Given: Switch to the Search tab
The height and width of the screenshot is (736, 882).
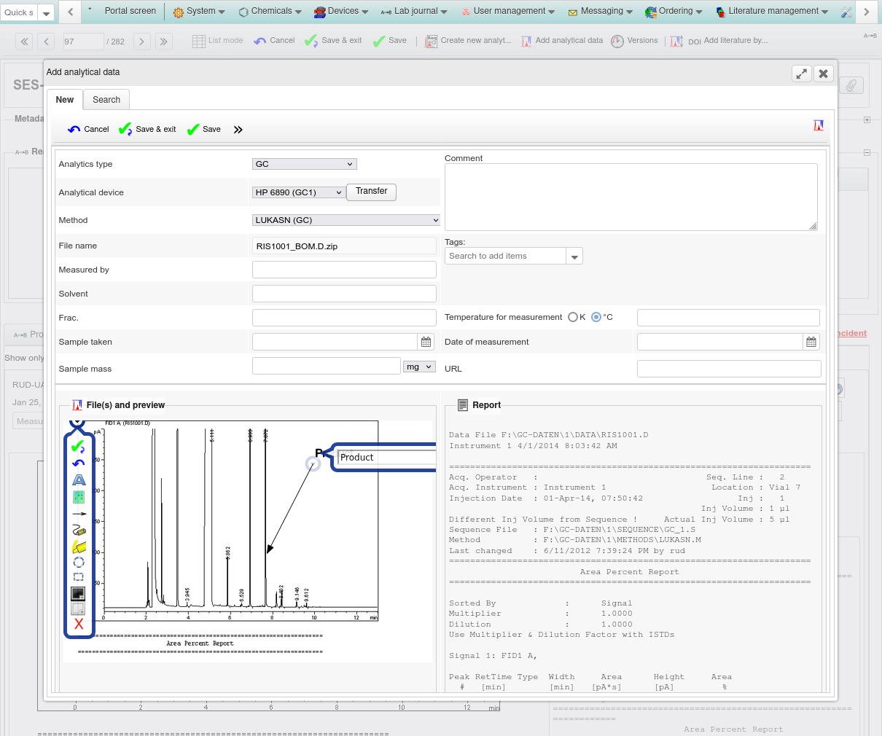Looking at the screenshot, I should [106, 100].
